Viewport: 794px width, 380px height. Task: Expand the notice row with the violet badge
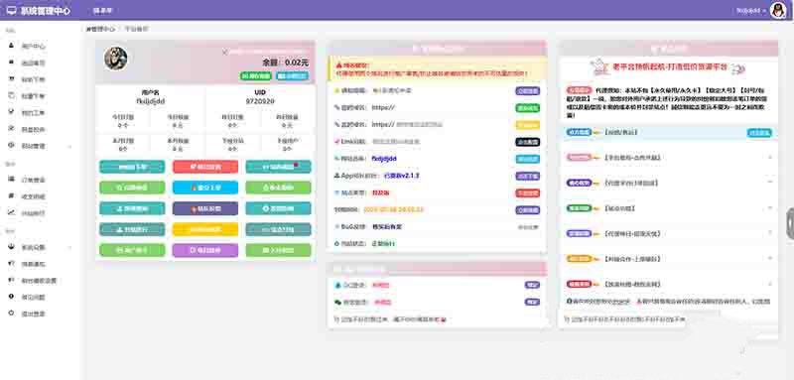coord(668,234)
